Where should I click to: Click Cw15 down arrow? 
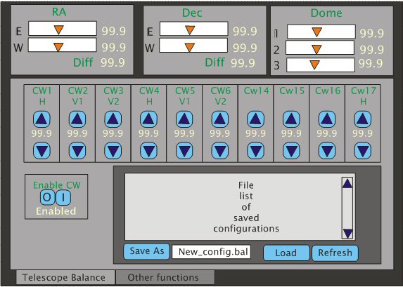click(291, 151)
